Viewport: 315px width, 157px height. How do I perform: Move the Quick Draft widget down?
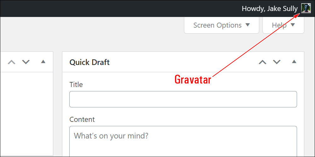click(277, 62)
